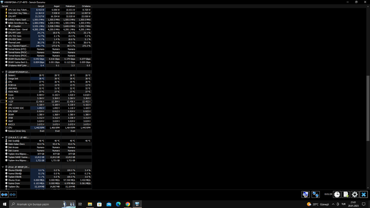The height and width of the screenshot is (208, 370).
Task: Reset the elapsed time with clock button
Action: click(x=337, y=194)
